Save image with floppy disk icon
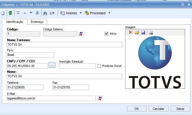Viewport: 192px width, 115px height. (x=143, y=33)
